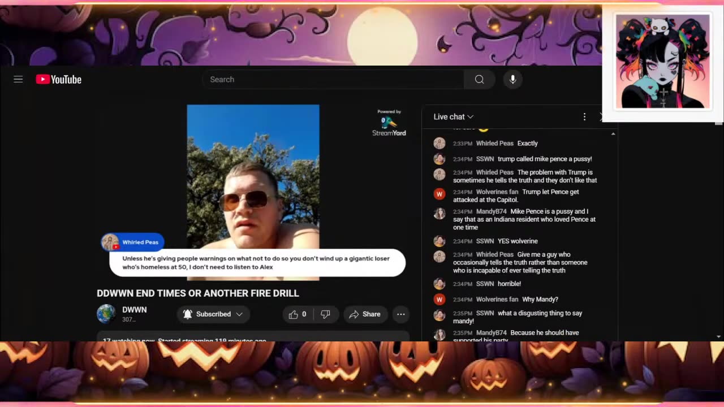This screenshot has height=407, width=724.
Task: Start voice search with the microphone icon
Action: [512, 80]
